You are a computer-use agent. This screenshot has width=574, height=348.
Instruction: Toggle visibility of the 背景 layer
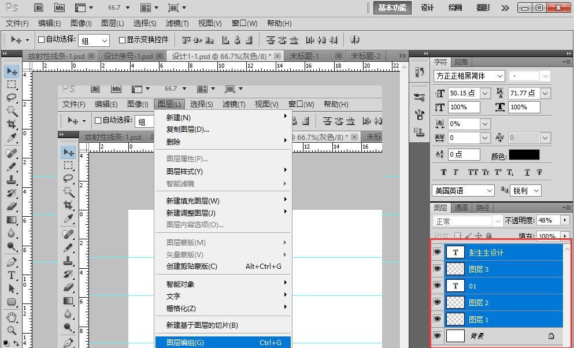pyautogui.click(x=437, y=336)
